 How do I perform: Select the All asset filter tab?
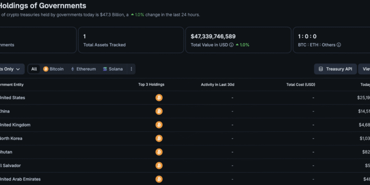tap(34, 69)
